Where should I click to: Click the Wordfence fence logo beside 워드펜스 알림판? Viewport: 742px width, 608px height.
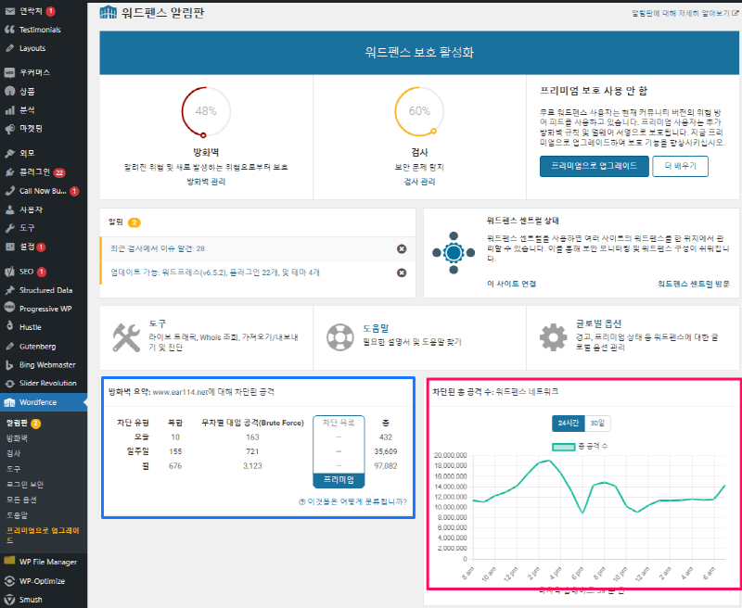click(x=108, y=12)
